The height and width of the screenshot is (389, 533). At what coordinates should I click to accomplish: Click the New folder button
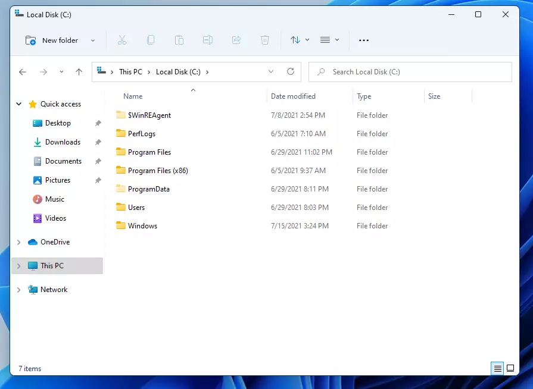(x=52, y=40)
